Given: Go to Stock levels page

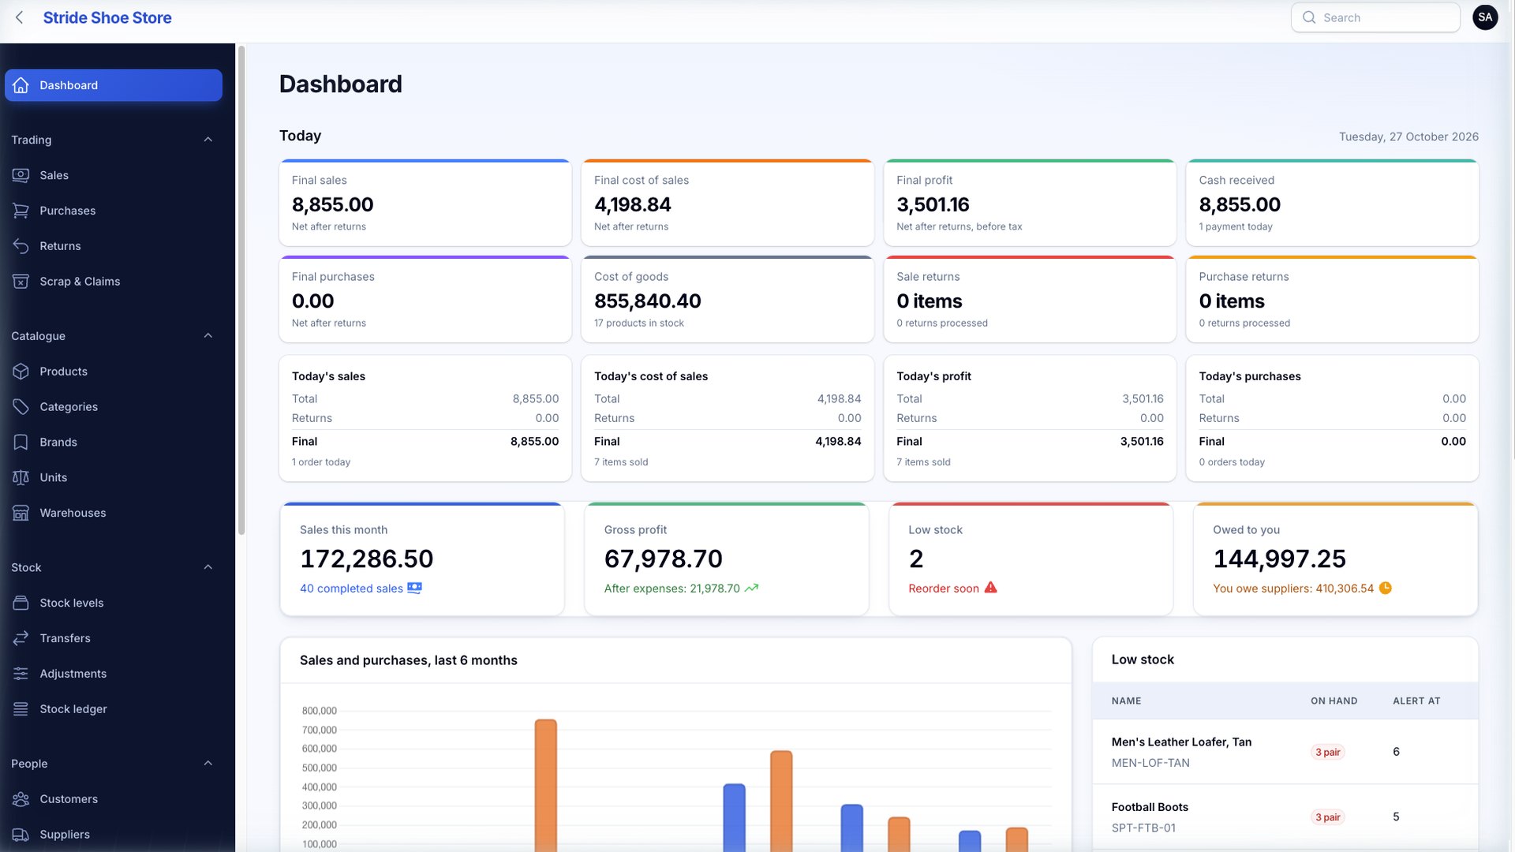Looking at the screenshot, I should (x=114, y=603).
